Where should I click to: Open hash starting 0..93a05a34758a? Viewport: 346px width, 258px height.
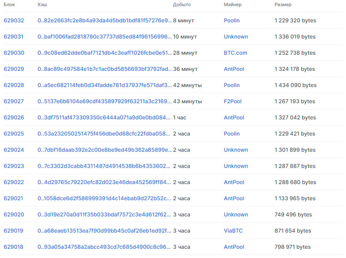click(104, 247)
